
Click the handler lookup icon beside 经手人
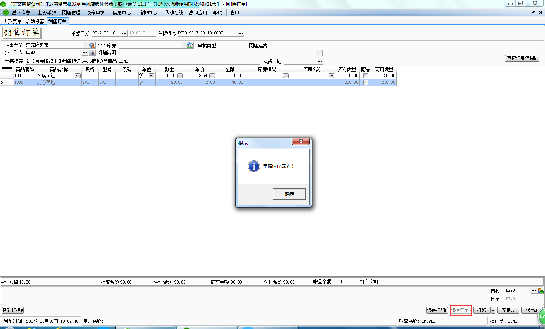pyautogui.click(x=92, y=53)
